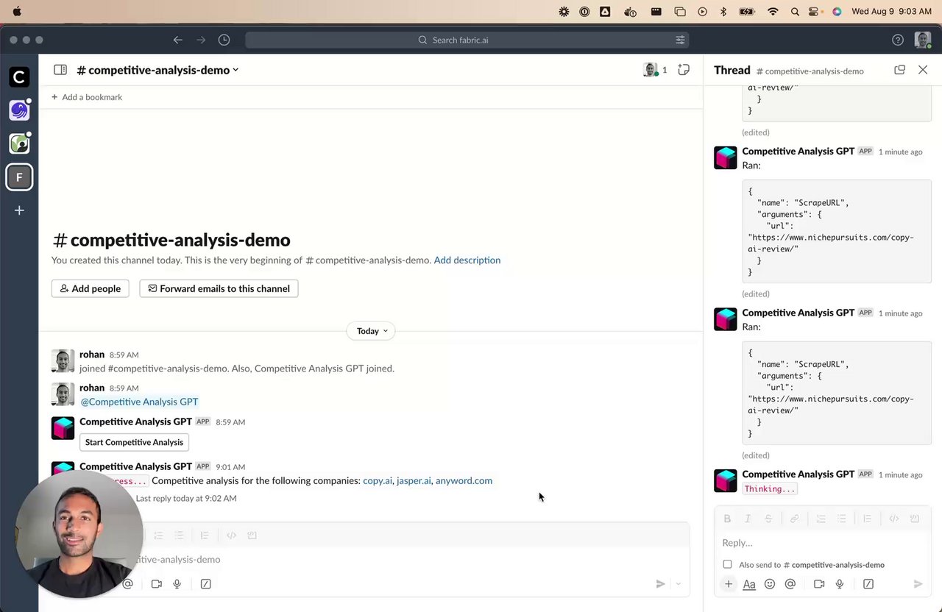This screenshot has height=612, width=942.
Task: Focus the thread Reply input
Action: click(x=823, y=543)
